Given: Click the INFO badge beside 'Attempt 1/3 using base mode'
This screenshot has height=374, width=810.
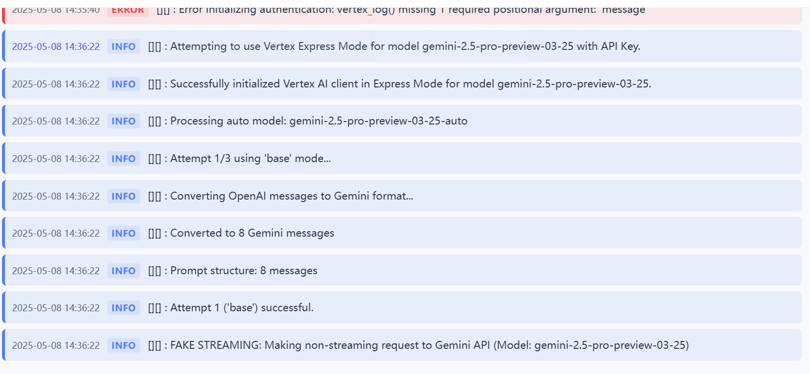Looking at the screenshot, I should pos(124,159).
